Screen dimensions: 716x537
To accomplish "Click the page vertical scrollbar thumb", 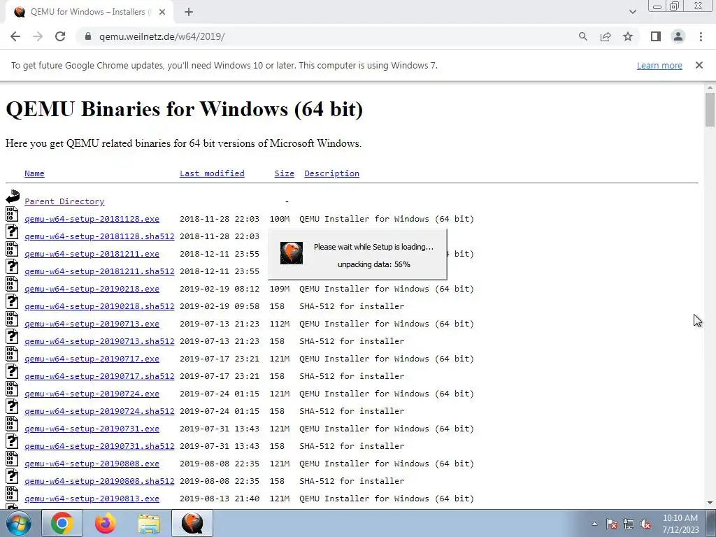I will pos(710,109).
